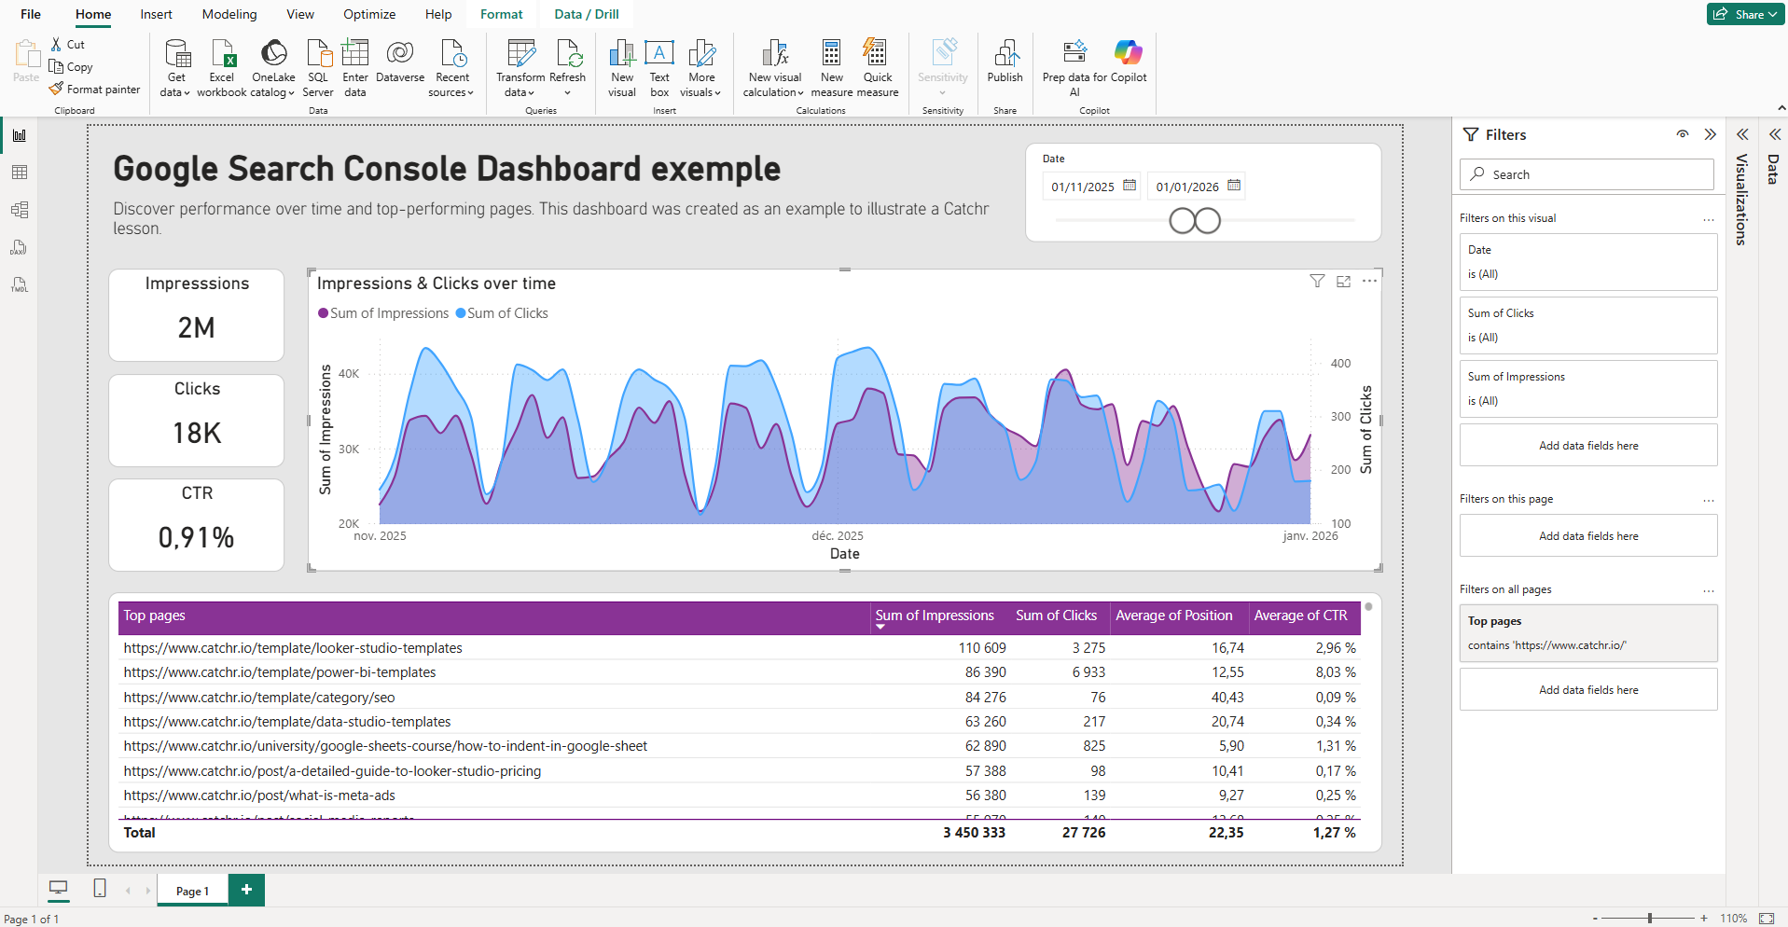Click Sum of Impressions legend item to toggle series
Viewport: 1788px width, 927px height.
coord(383,312)
